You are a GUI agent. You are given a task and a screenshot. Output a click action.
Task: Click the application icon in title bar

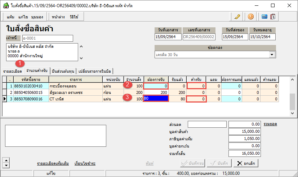tap(6, 5)
